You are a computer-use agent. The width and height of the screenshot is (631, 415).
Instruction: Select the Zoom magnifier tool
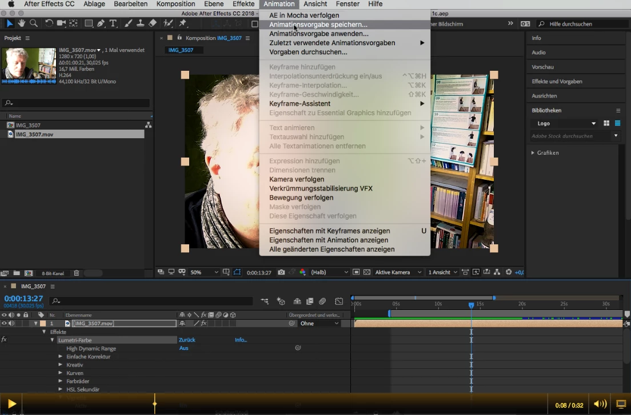[x=34, y=23]
